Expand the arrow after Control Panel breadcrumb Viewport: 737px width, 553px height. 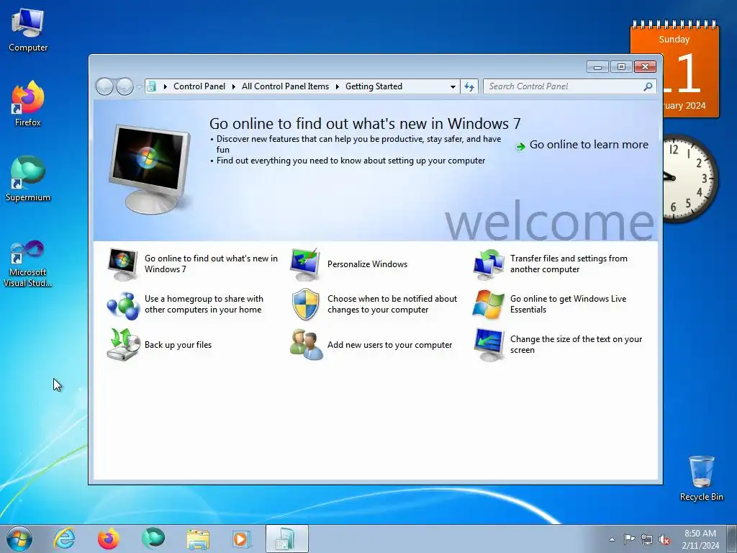click(234, 86)
